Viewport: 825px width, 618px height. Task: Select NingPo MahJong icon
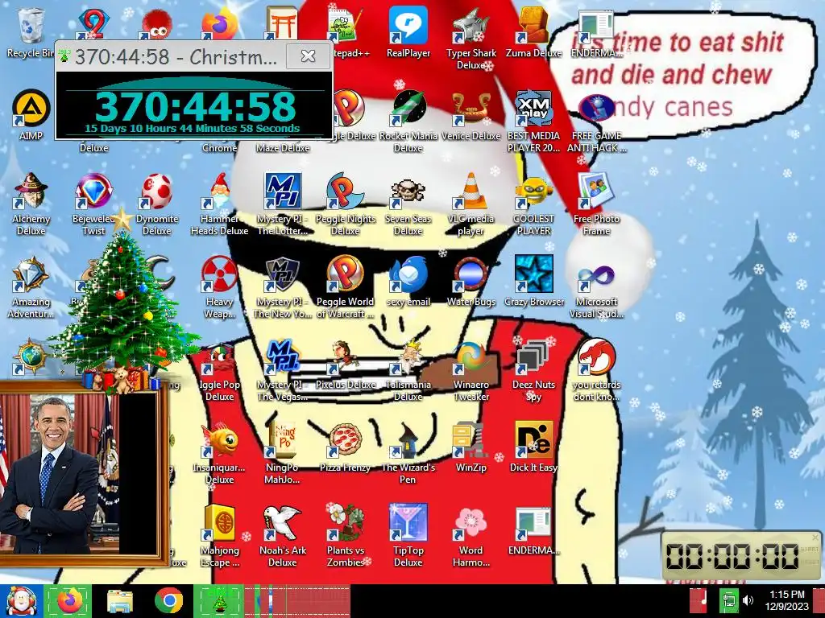283,452
